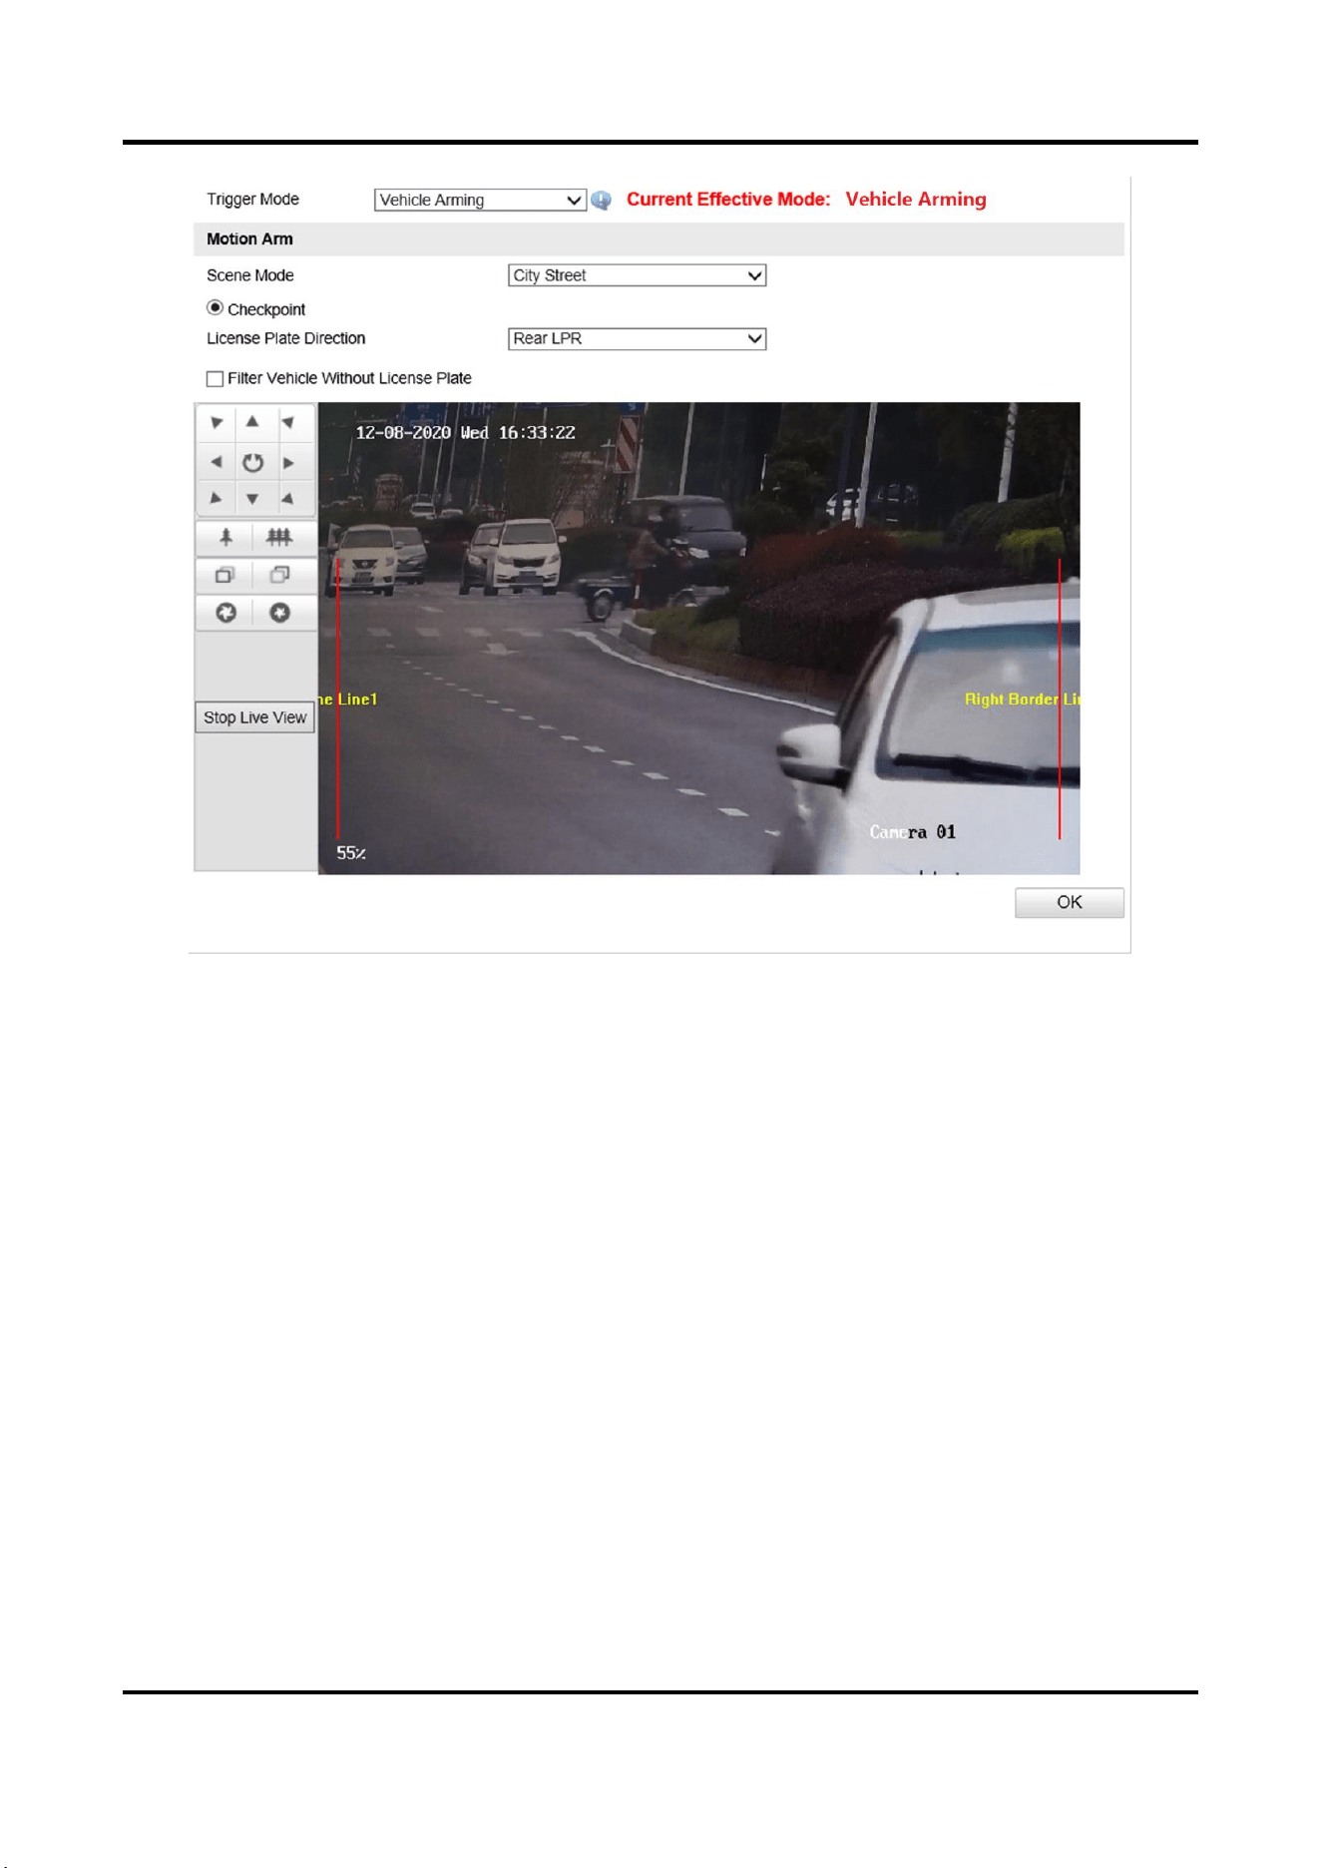Tilt camera up with PTZ up arrow
Image resolution: width=1321 pixels, height=1868 pixels.
(252, 423)
